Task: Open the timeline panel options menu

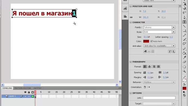Action: 120,88
